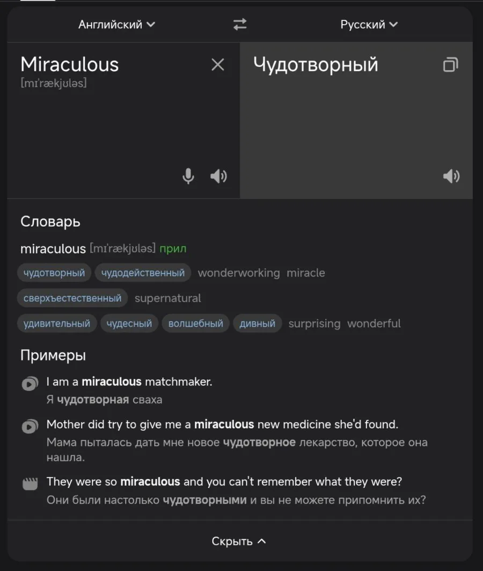Play pronunciation of the English word
Screen dimensions: 483x571
[218, 176]
